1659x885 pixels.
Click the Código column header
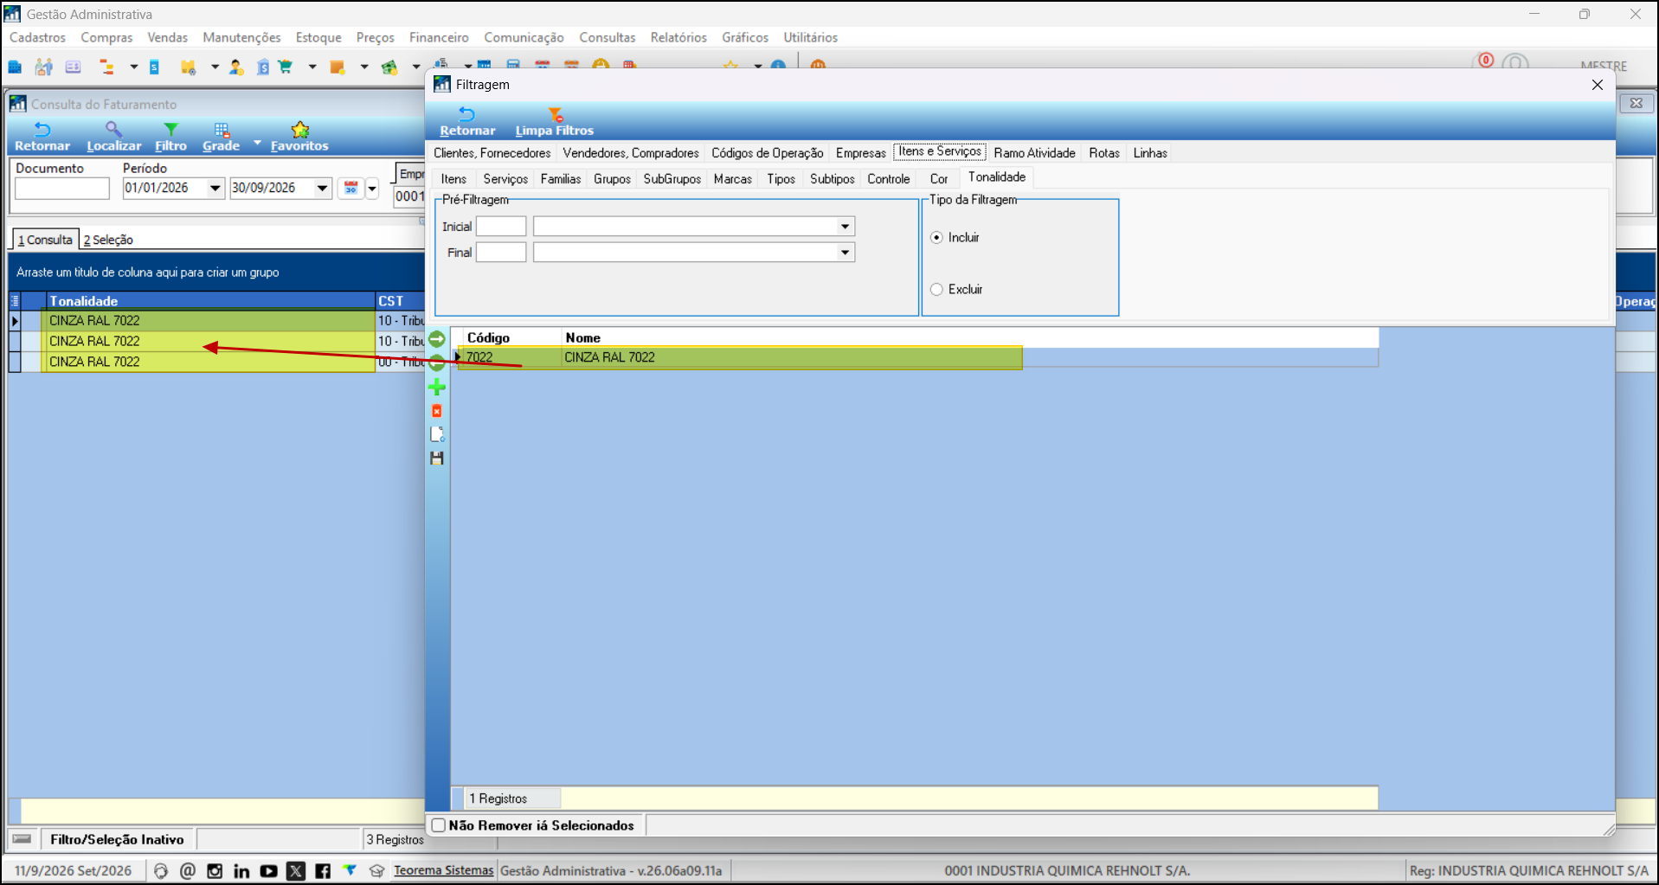[x=511, y=337]
